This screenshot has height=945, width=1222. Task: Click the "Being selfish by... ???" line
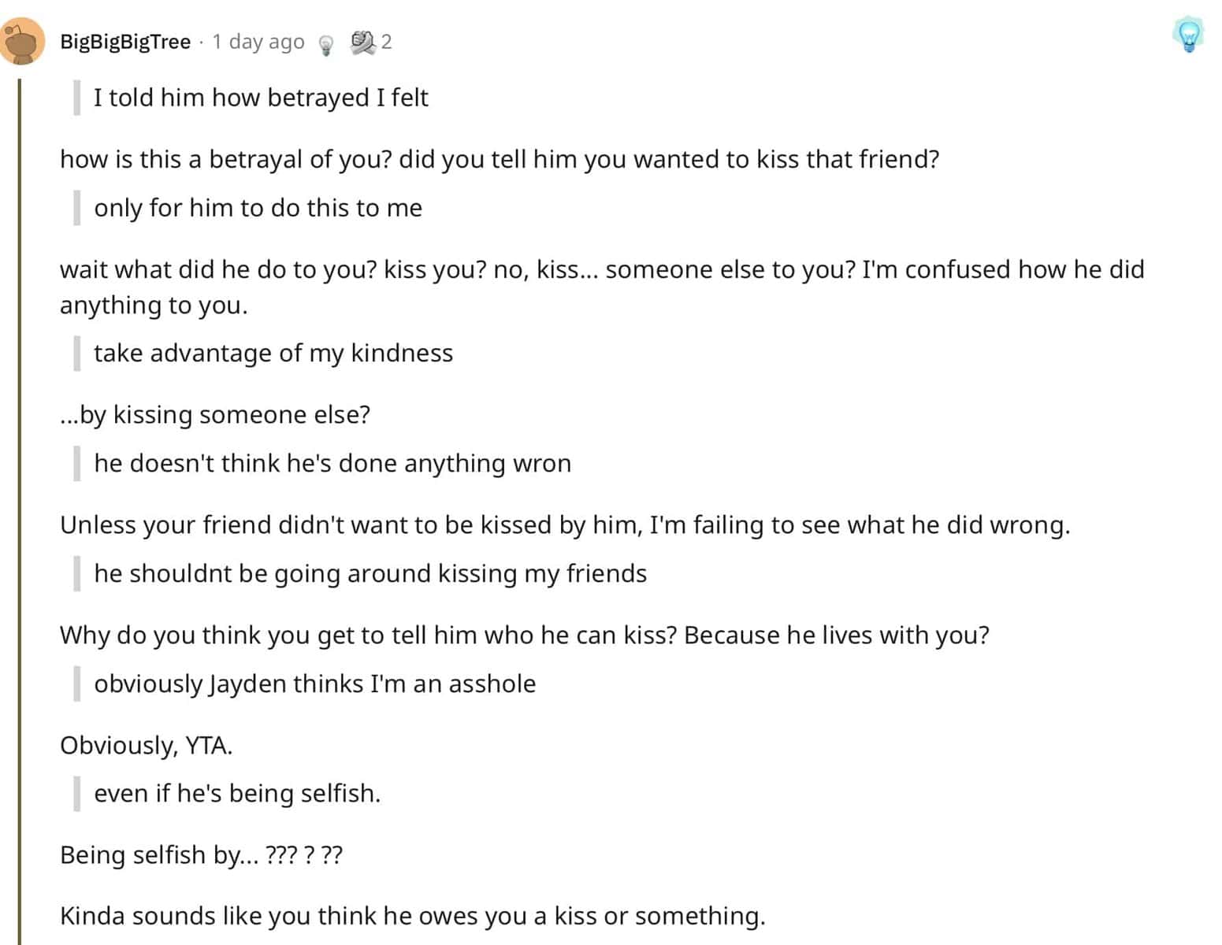tap(201, 854)
